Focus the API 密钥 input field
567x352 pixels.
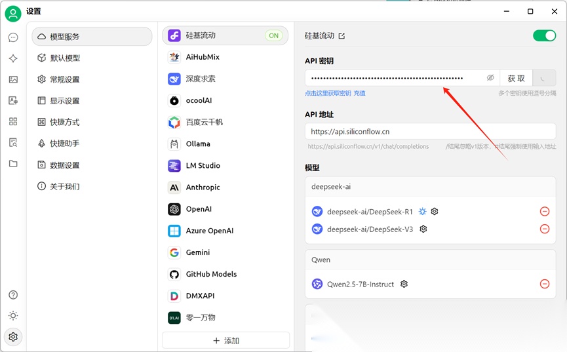402,78
